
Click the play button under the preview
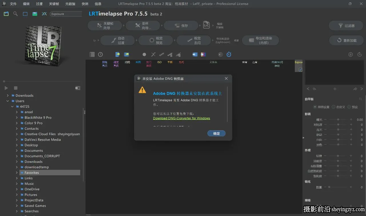[x=6, y=88]
